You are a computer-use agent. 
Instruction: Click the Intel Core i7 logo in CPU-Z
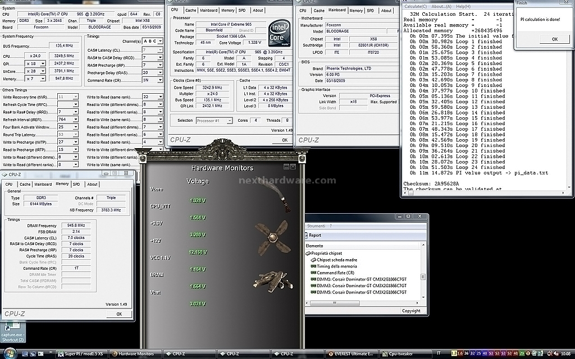click(x=280, y=33)
